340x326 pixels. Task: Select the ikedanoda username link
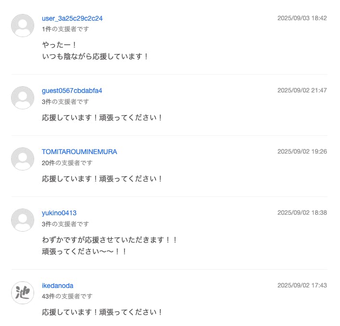[x=58, y=286]
